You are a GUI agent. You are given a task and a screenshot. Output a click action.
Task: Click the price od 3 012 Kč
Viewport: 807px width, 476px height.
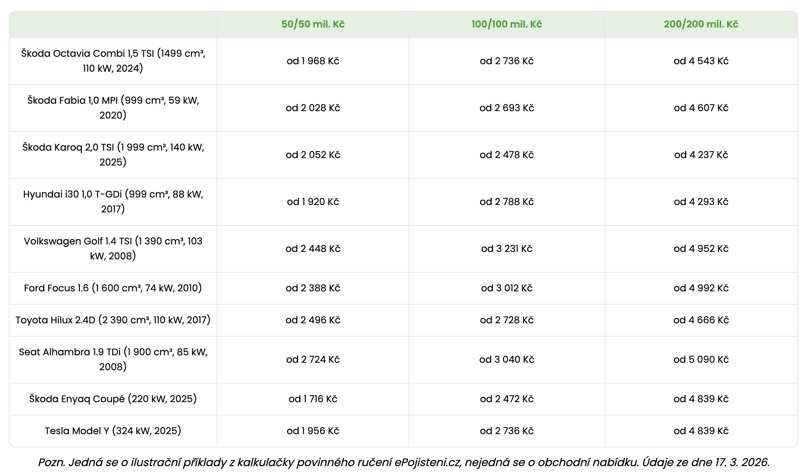(x=507, y=288)
